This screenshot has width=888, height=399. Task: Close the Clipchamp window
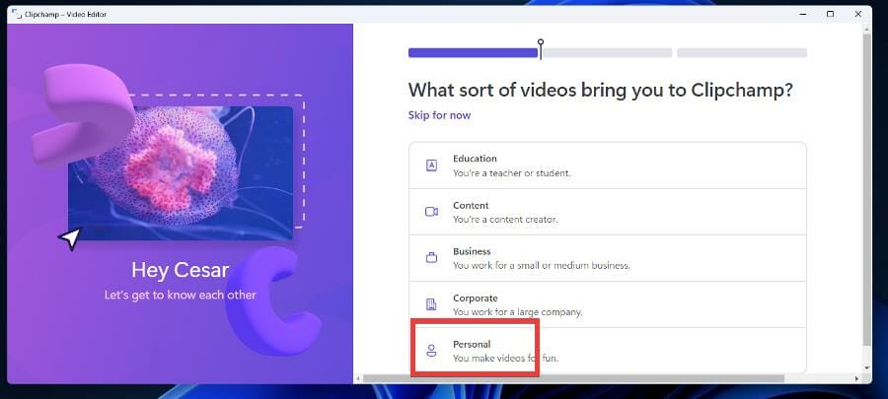click(858, 14)
